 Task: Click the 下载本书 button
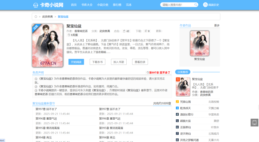click(97, 62)
